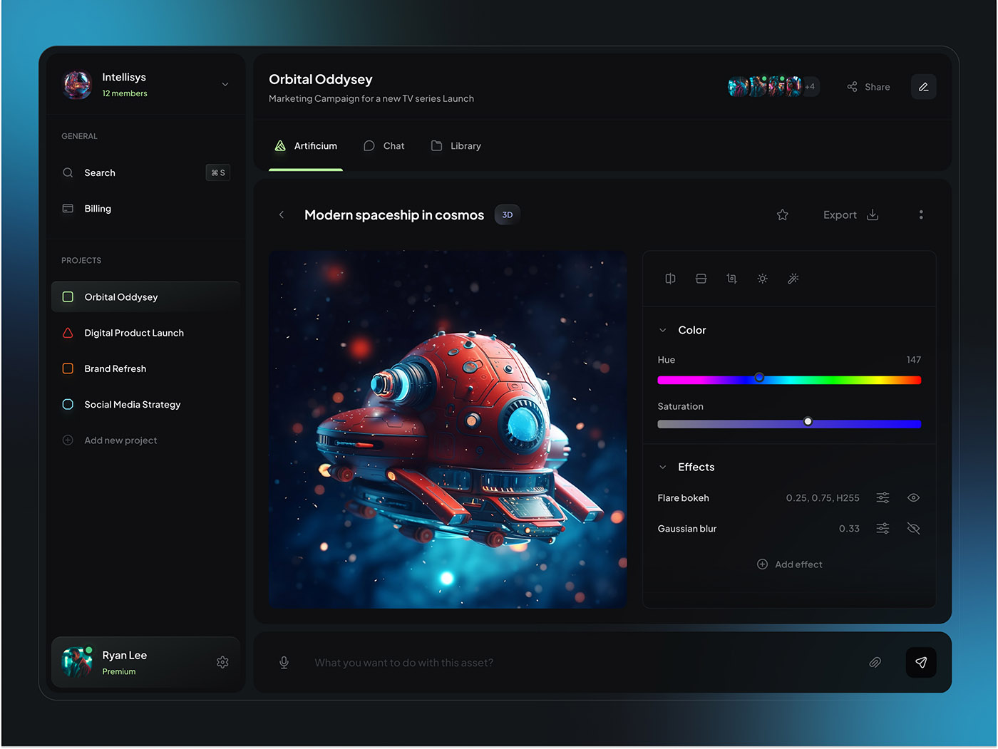This screenshot has width=998, height=749.
Task: Open the Library tab
Action: 456,146
